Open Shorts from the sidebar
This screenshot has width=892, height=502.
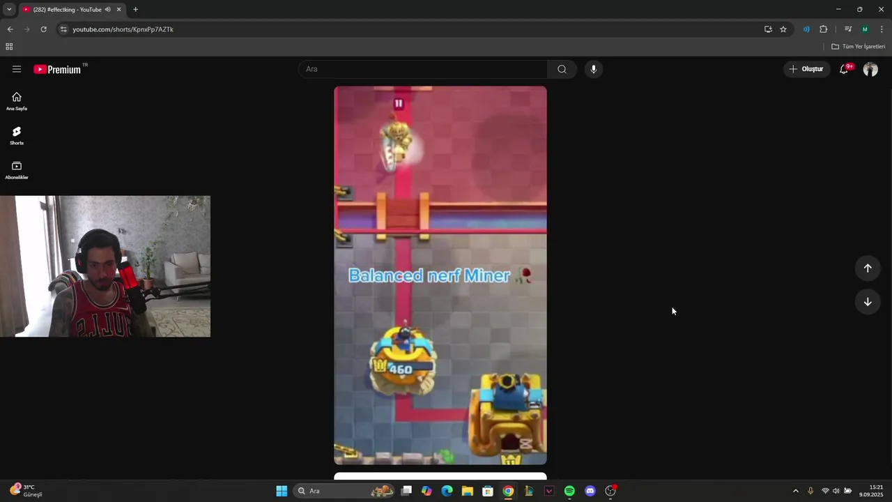tap(17, 135)
